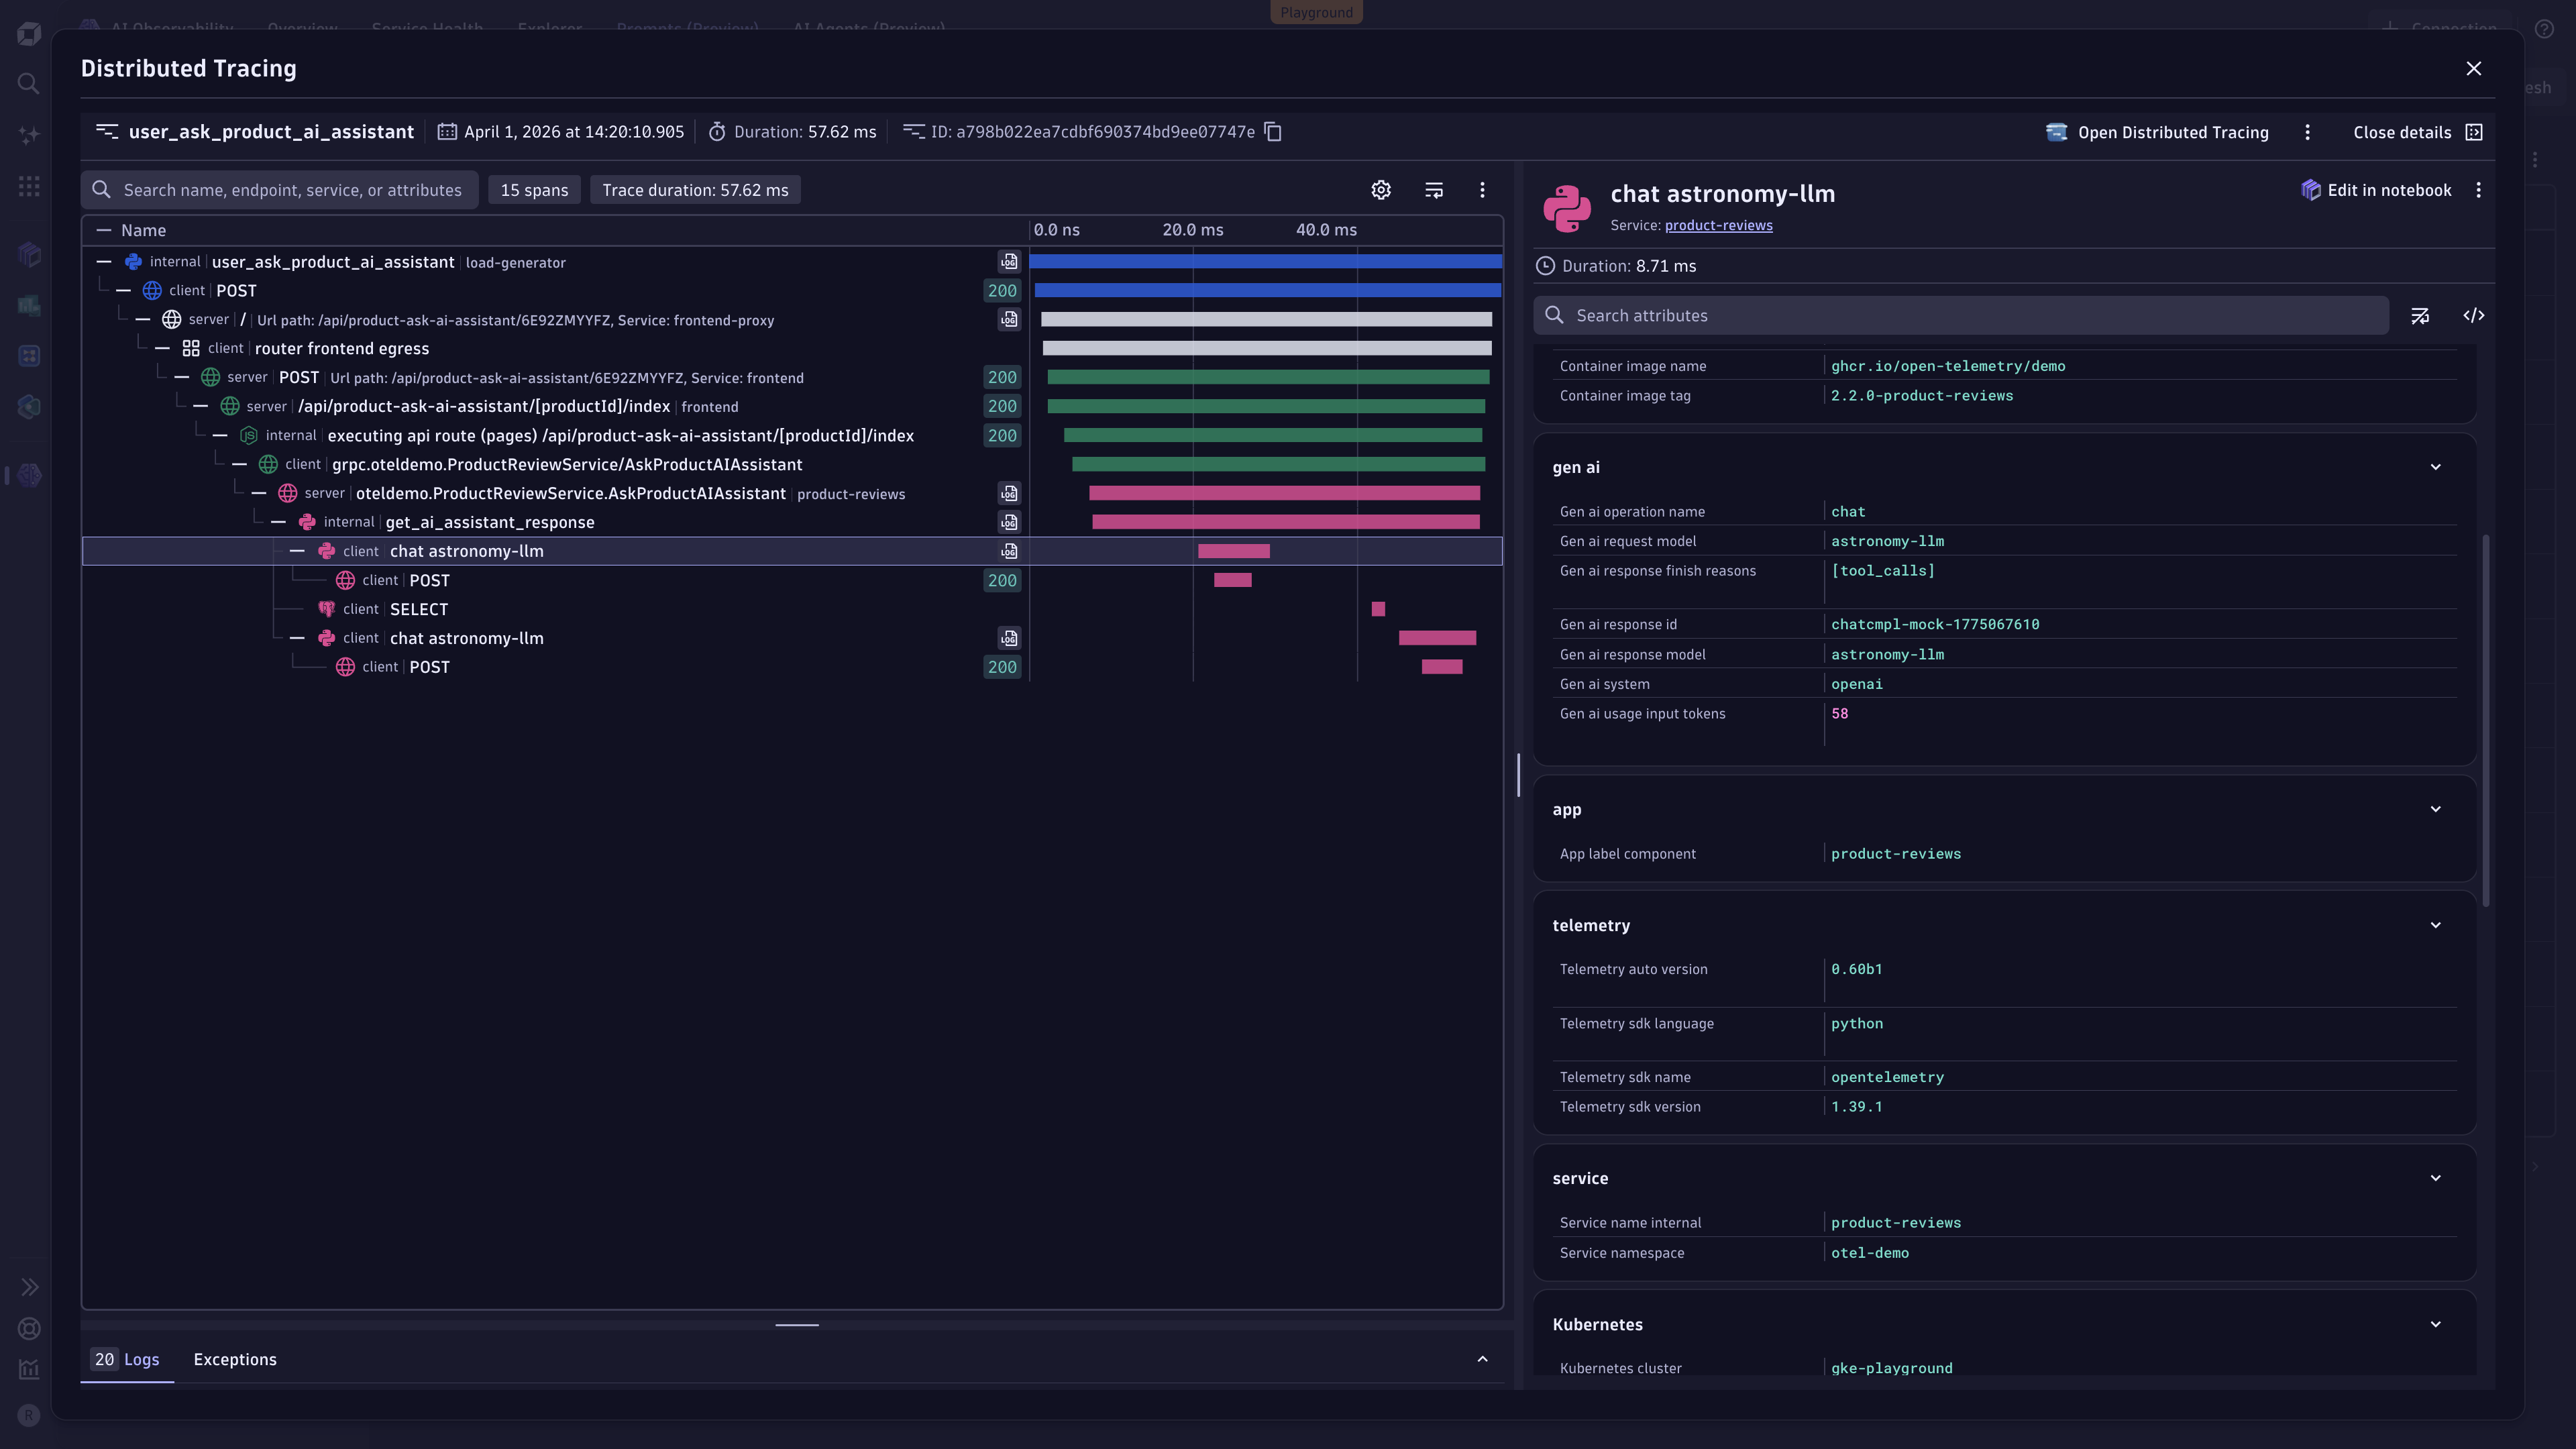
Task: Open the attribute filter swap icon beside search attributes
Action: coord(2421,315)
